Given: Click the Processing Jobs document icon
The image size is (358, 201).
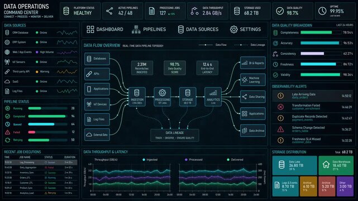Looking at the screenshot, I should click(x=152, y=11).
